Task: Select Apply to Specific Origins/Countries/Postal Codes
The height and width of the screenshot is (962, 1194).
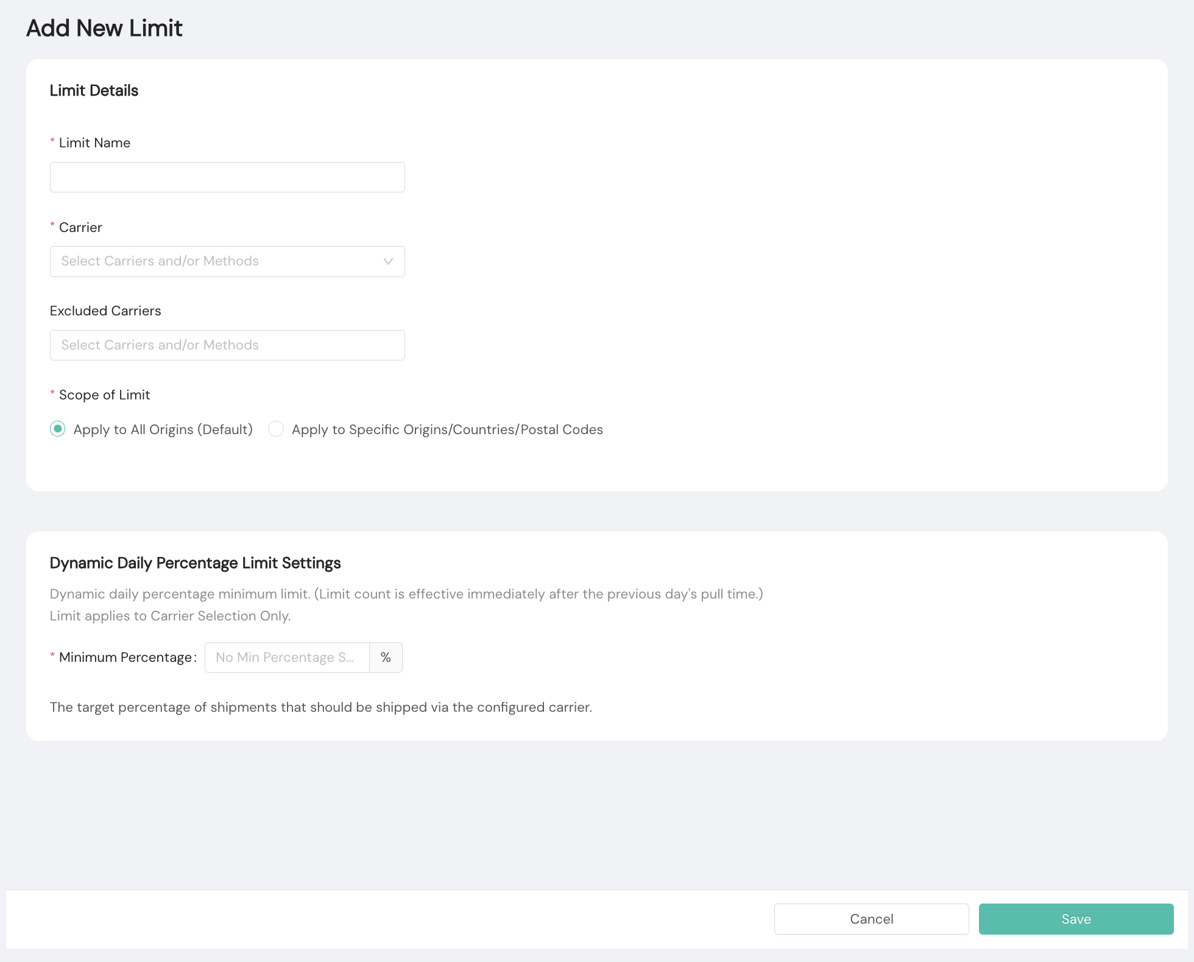Action: (x=277, y=429)
